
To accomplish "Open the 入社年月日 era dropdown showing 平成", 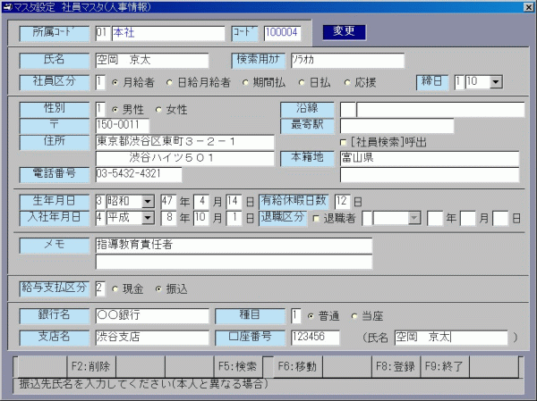I will pyautogui.click(x=148, y=218).
